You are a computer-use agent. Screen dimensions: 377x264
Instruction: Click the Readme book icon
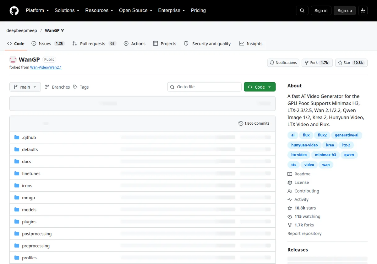pyautogui.click(x=290, y=174)
